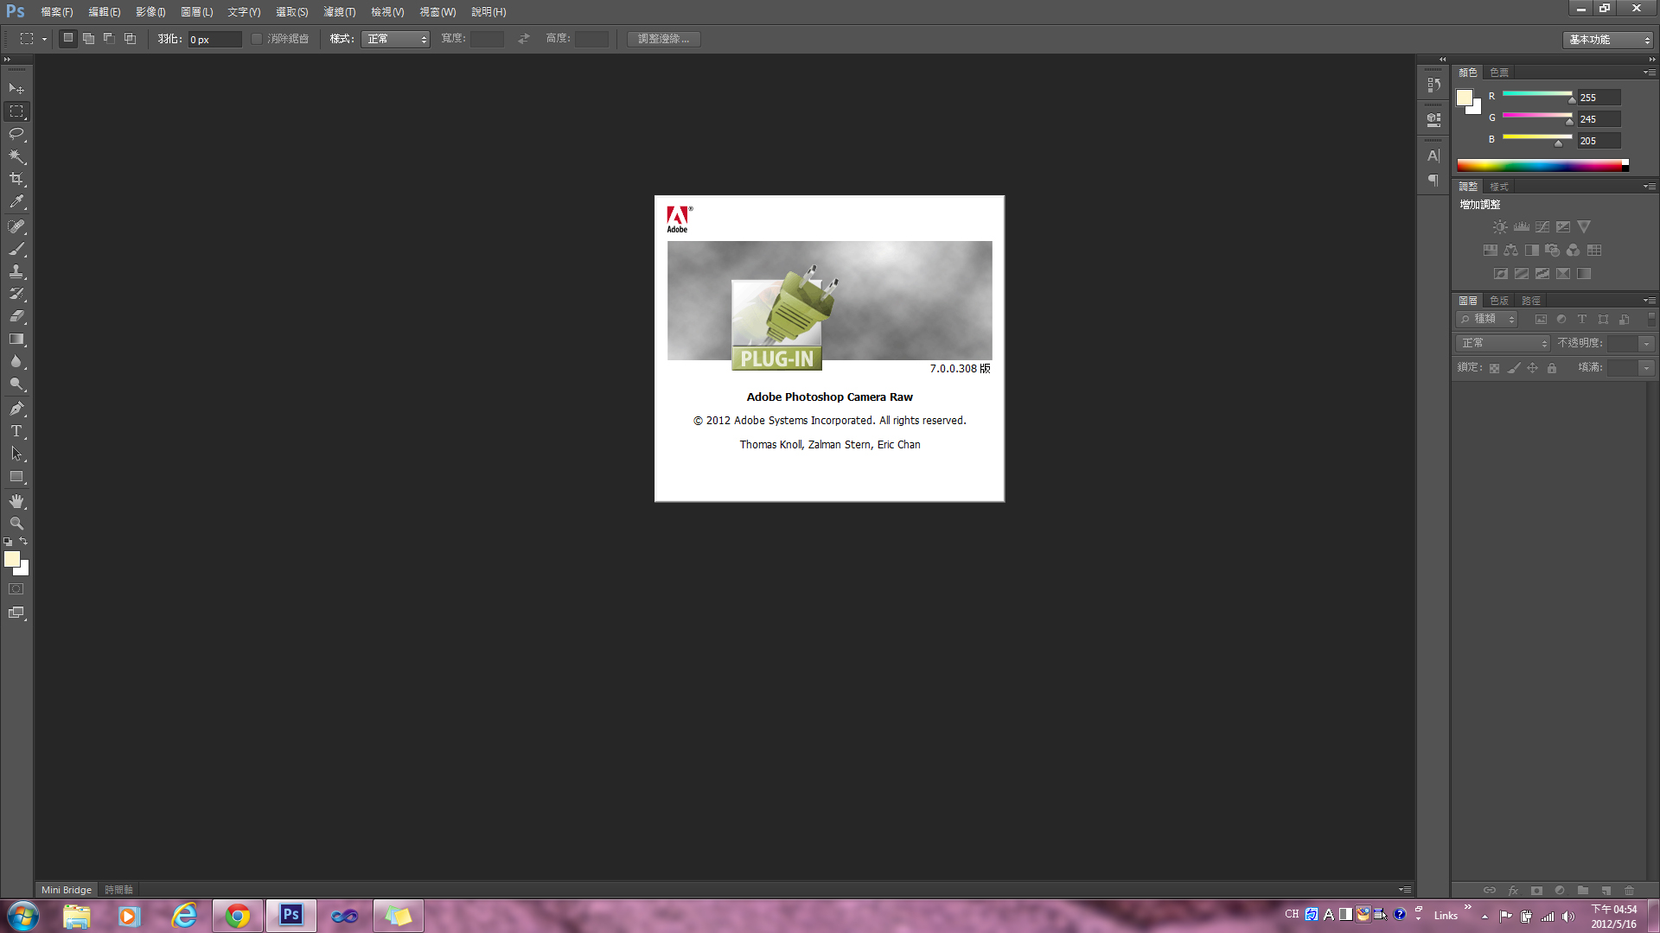Toggle Quick Mask mode
The image size is (1660, 933).
pos(16,589)
